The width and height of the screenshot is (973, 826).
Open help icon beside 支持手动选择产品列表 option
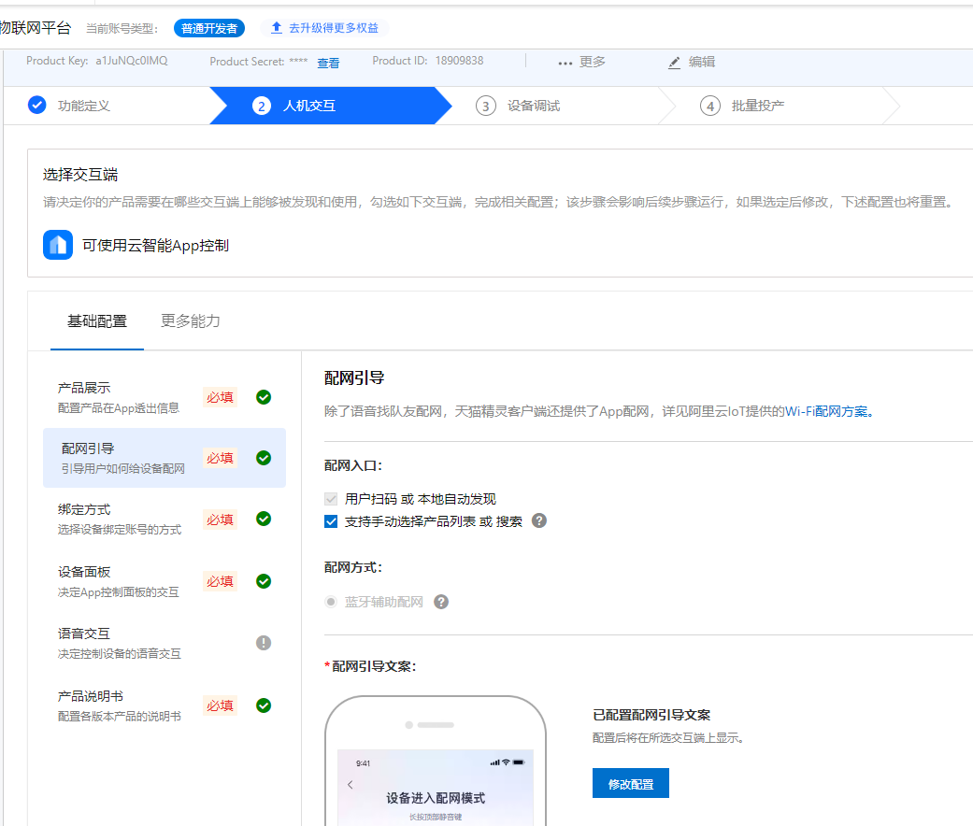pos(539,521)
